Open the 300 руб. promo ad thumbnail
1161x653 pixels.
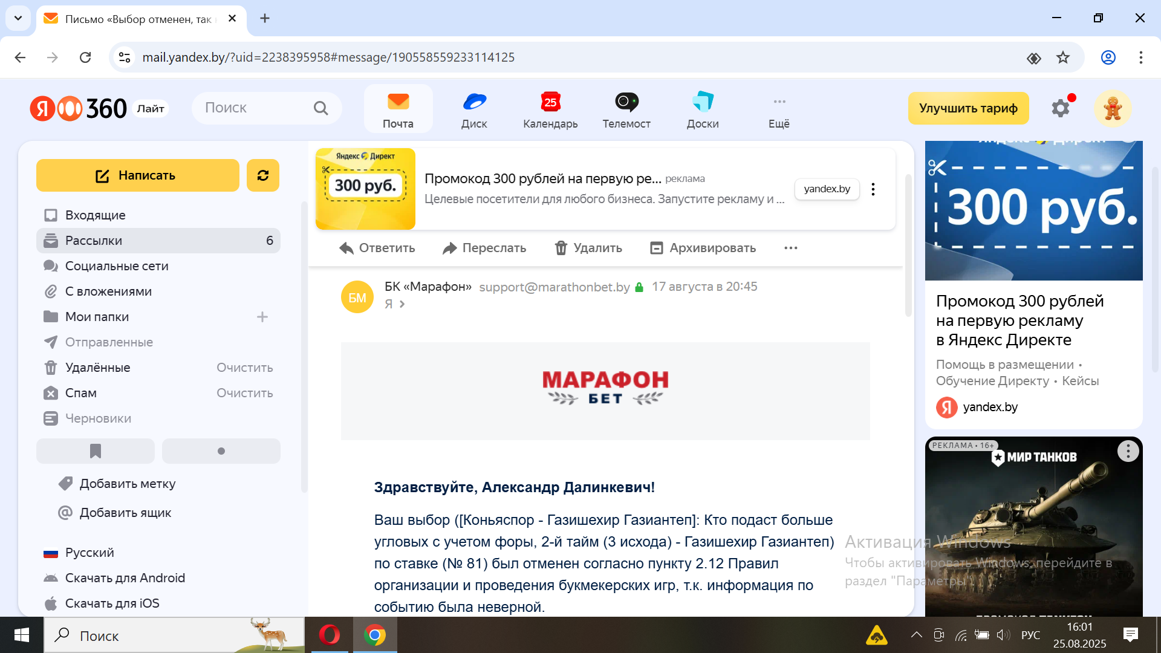point(365,189)
